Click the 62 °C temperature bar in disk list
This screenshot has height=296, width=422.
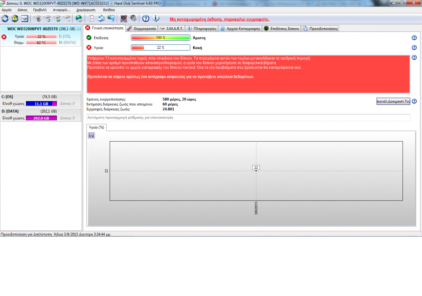[41, 42]
